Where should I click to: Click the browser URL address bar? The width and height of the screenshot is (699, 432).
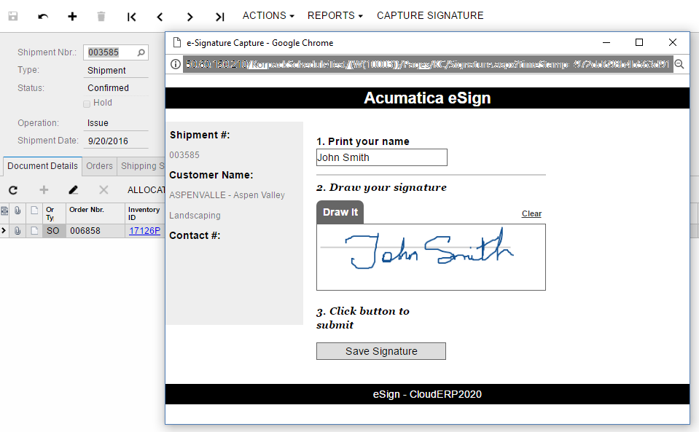[427, 64]
